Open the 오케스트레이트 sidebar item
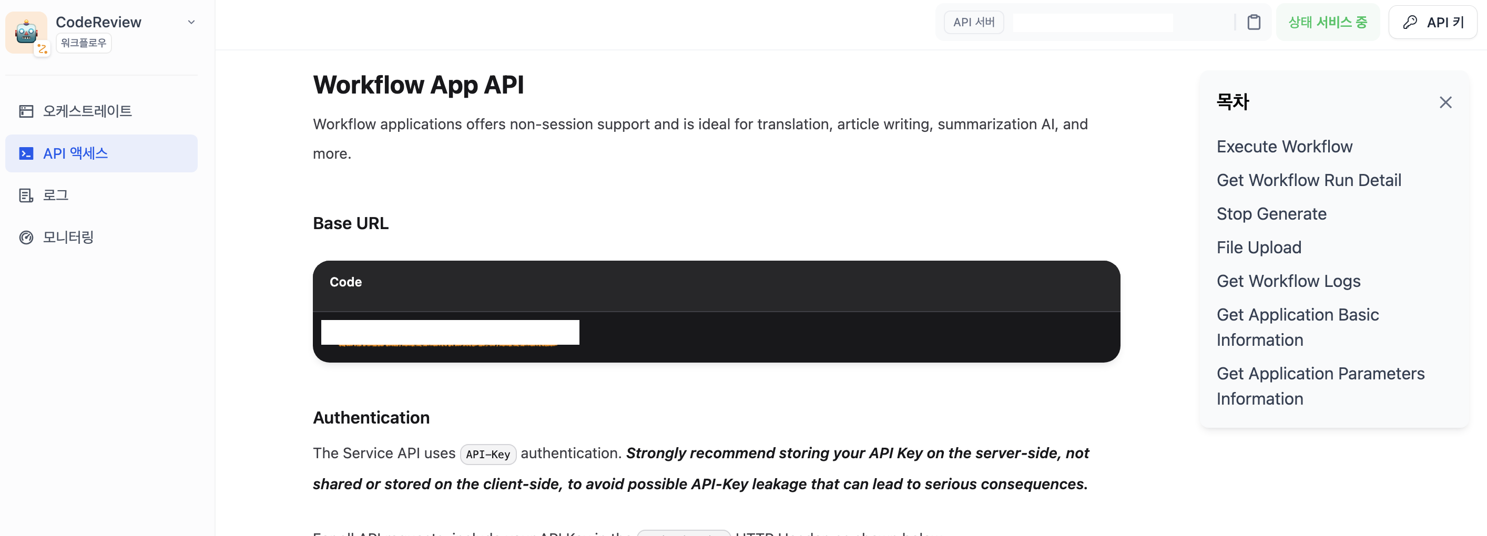Viewport: 1487px width, 536px height. [x=101, y=111]
